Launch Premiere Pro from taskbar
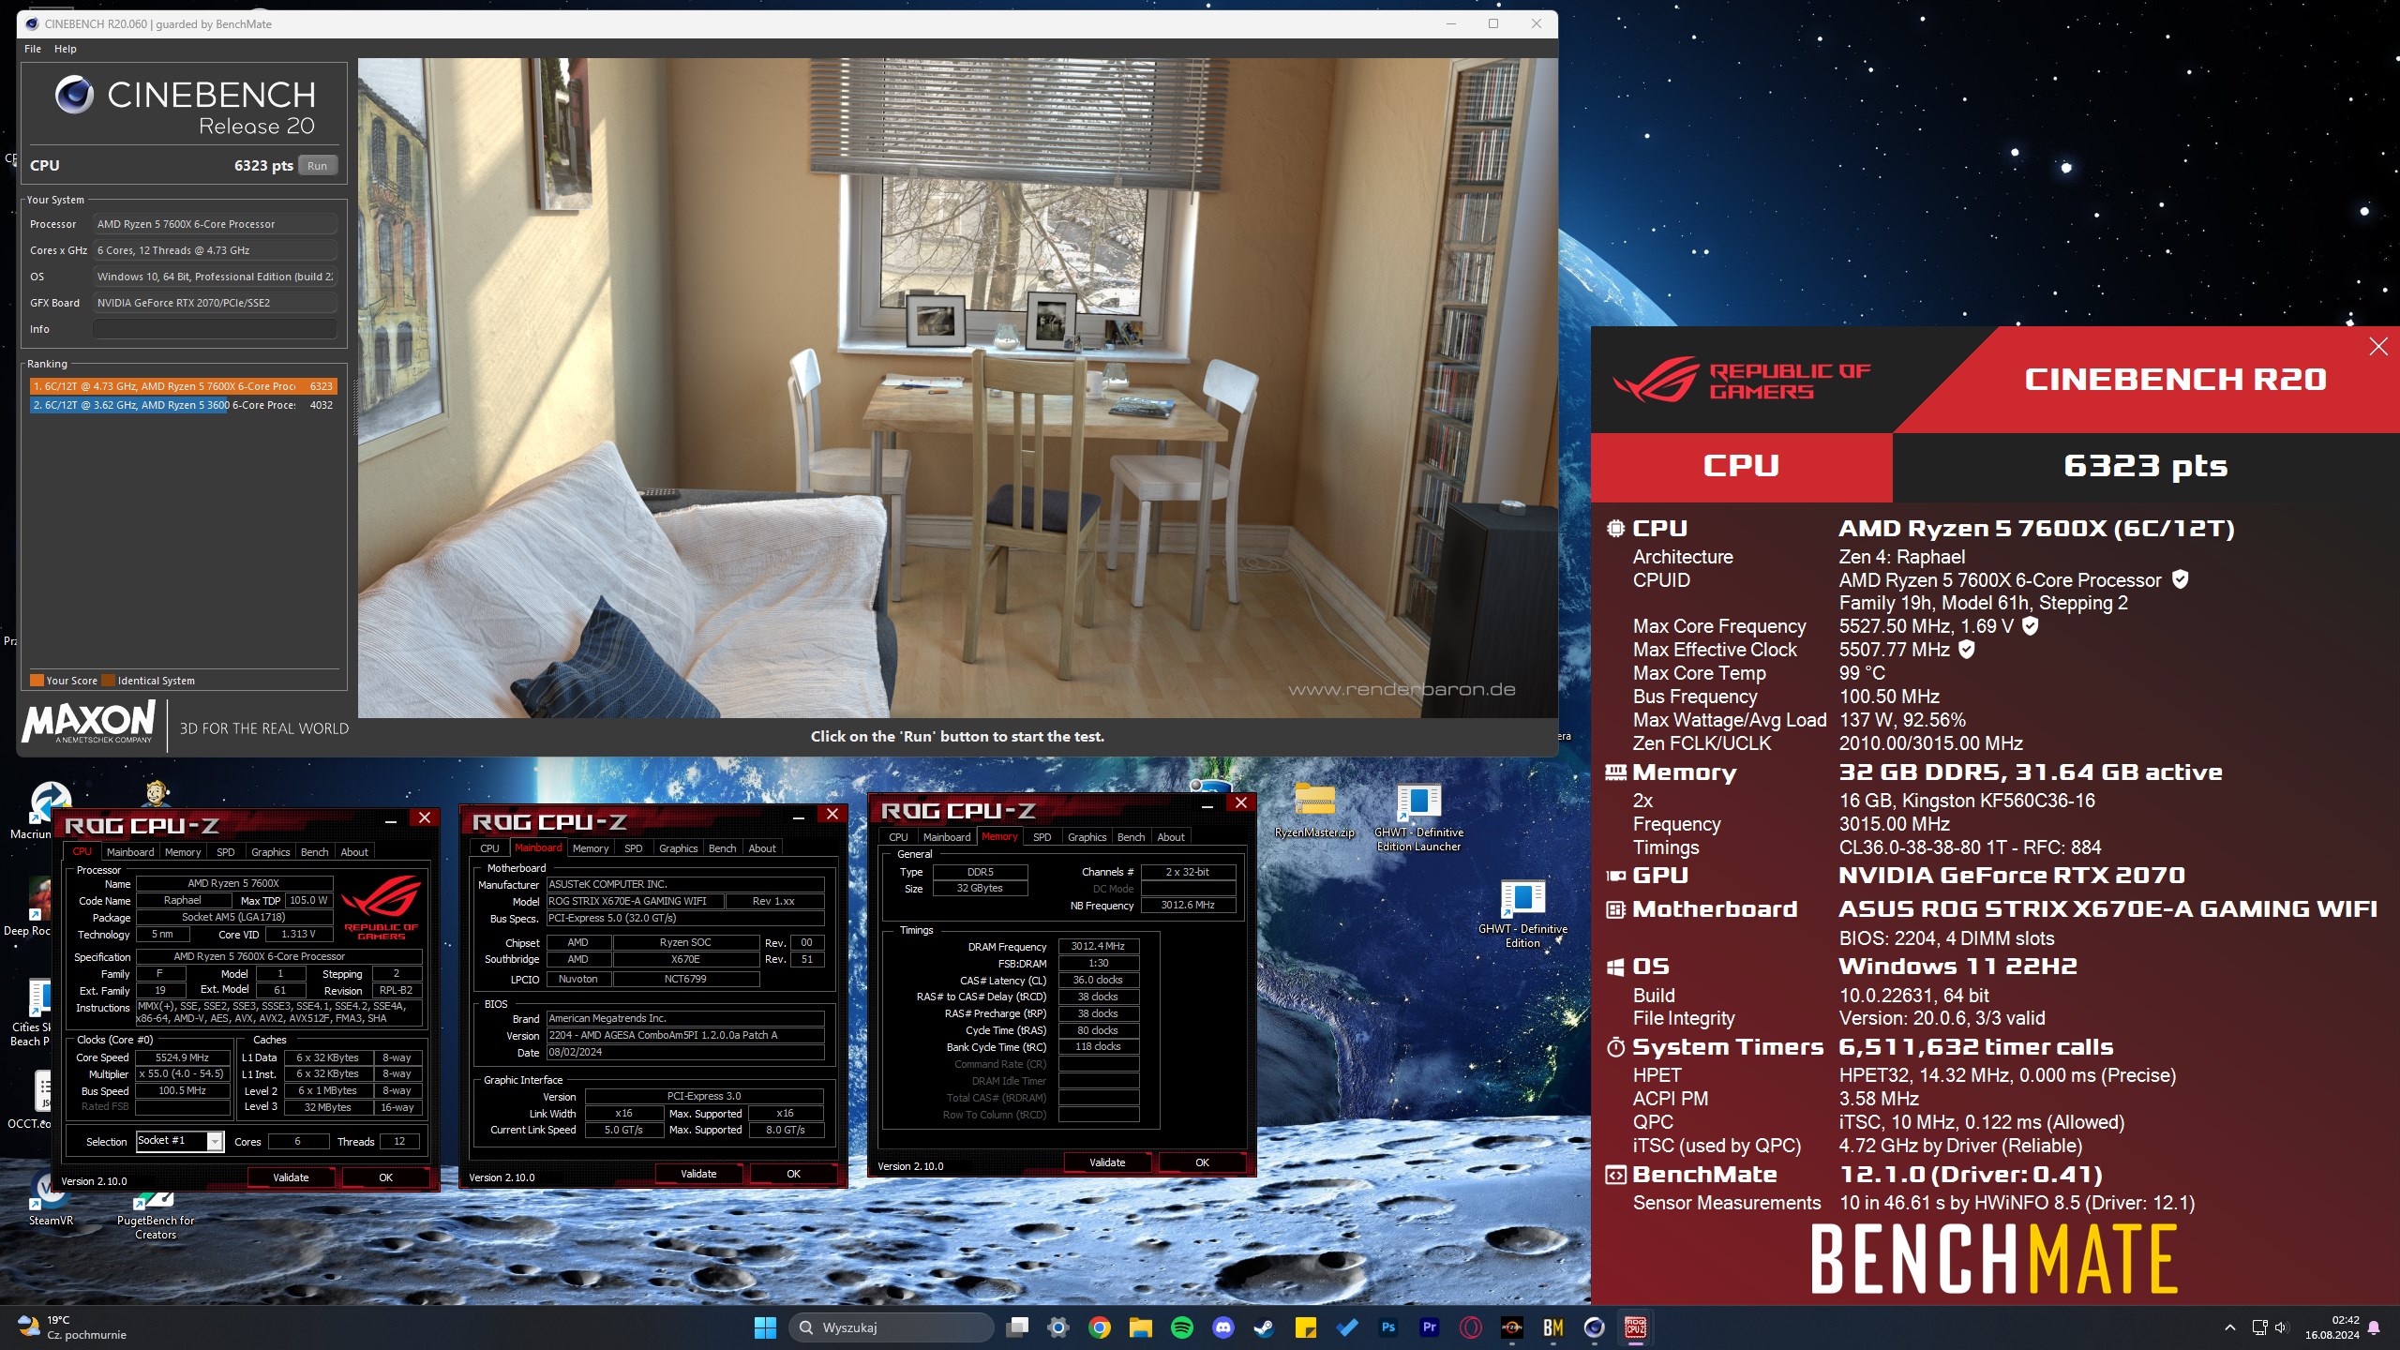This screenshot has width=2400, height=1350. coord(1430,1327)
